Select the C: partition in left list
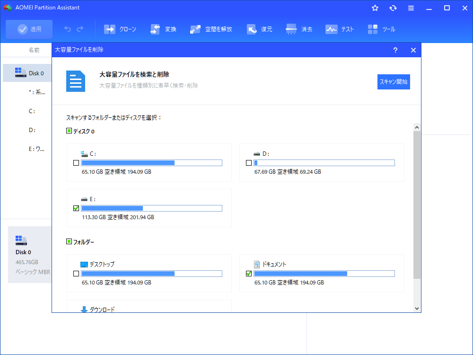 click(x=32, y=111)
